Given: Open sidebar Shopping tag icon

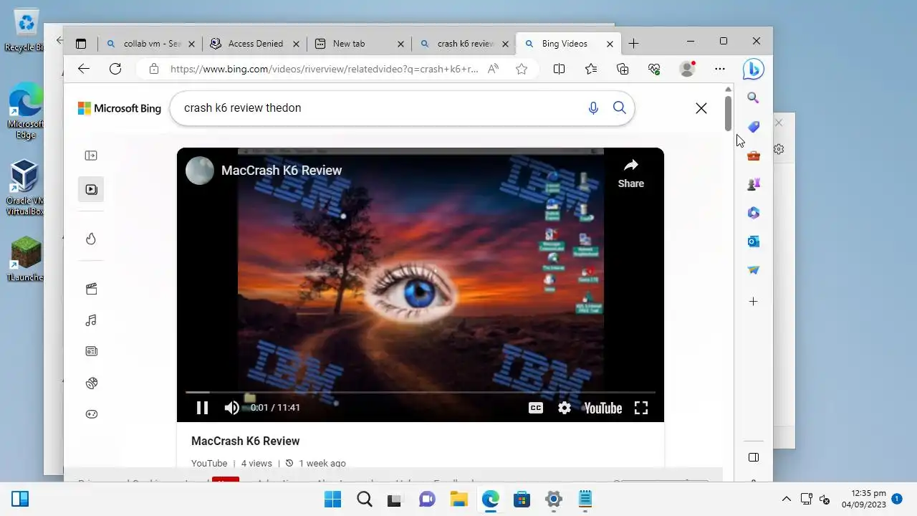Looking at the screenshot, I should tap(753, 127).
